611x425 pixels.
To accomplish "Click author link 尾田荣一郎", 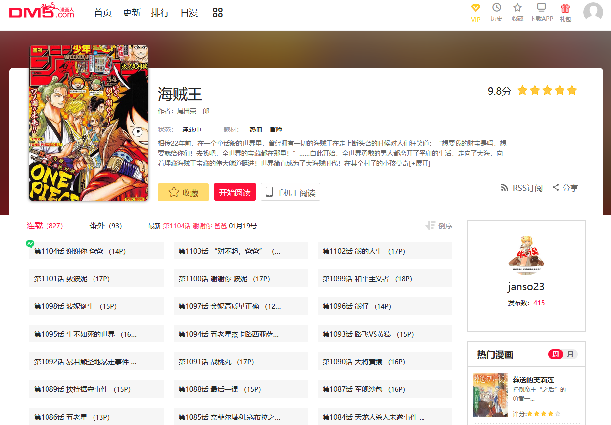I will [x=193, y=111].
